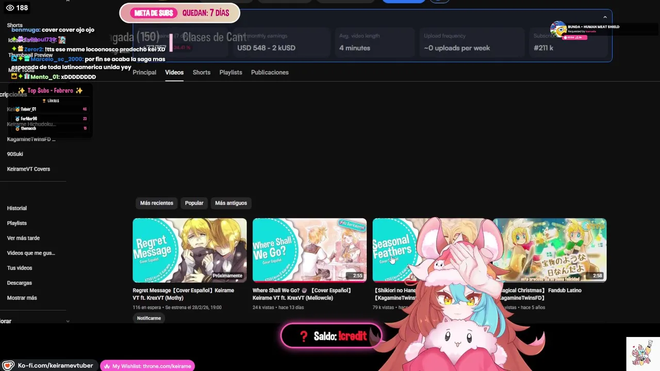Click BUNDA - HUMAN MEAT SHIELD song title
This screenshot has width=660, height=371.
tap(593, 27)
